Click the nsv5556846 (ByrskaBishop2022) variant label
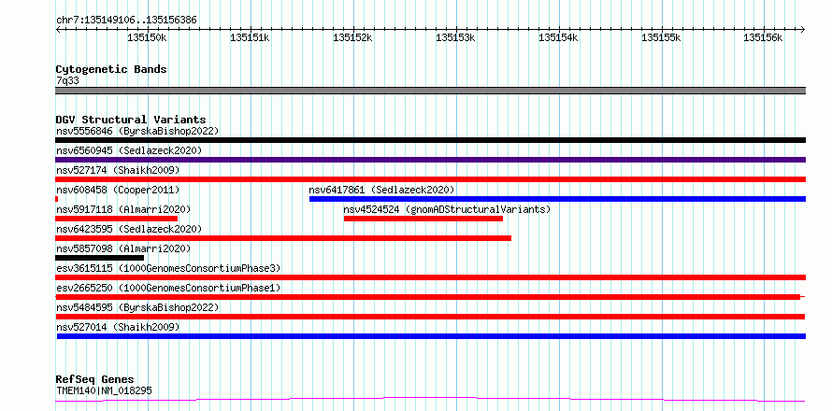 coord(137,131)
